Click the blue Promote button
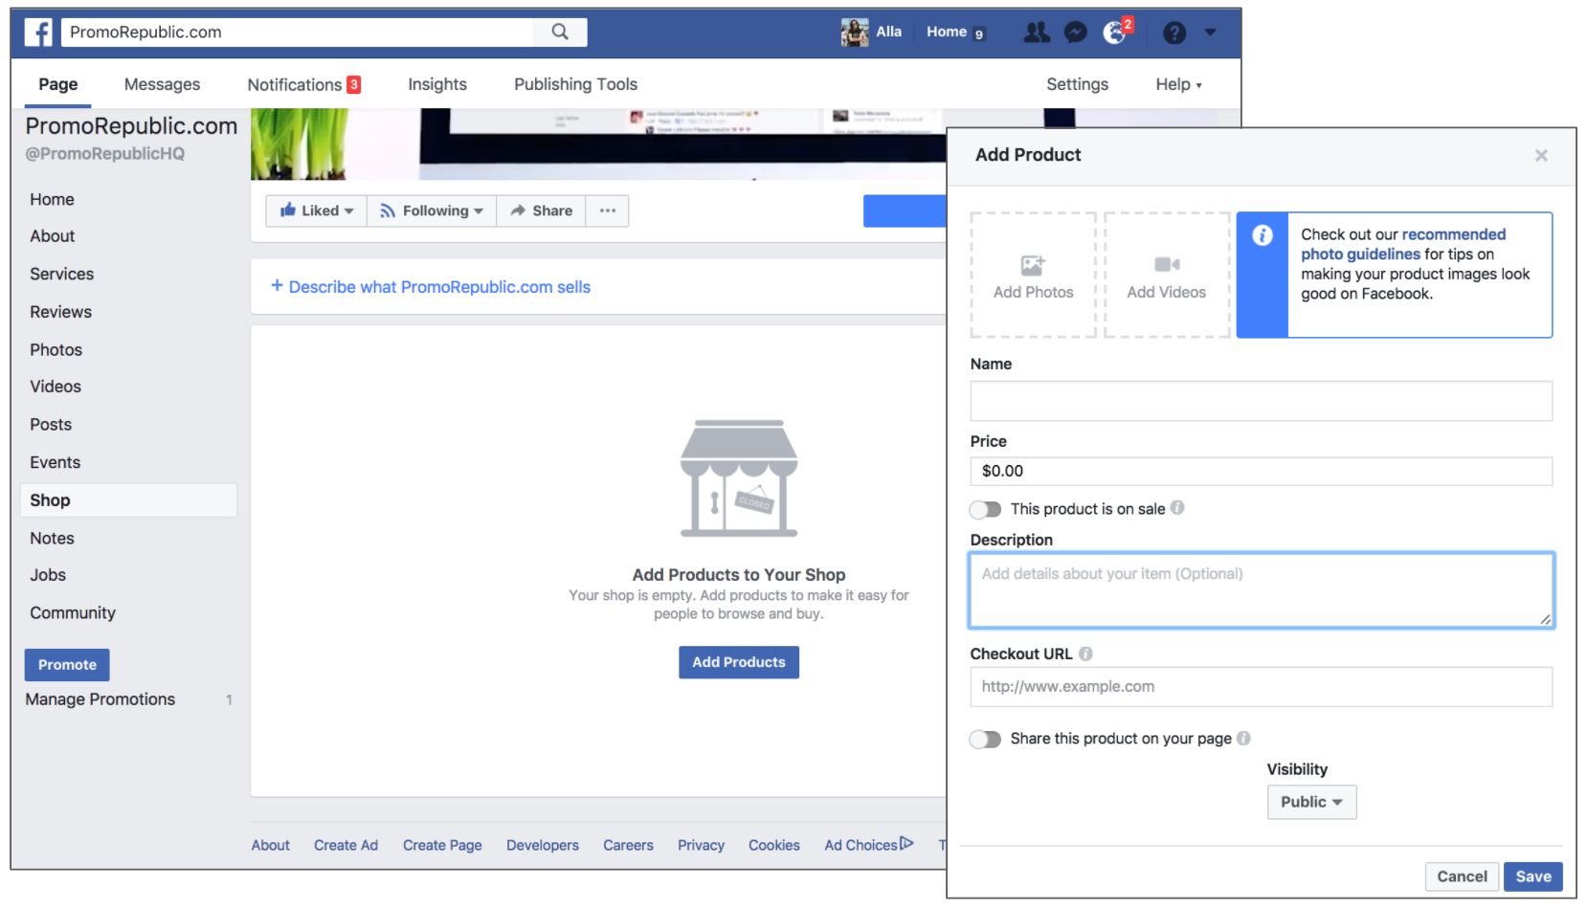This screenshot has width=1587, height=909. (67, 664)
